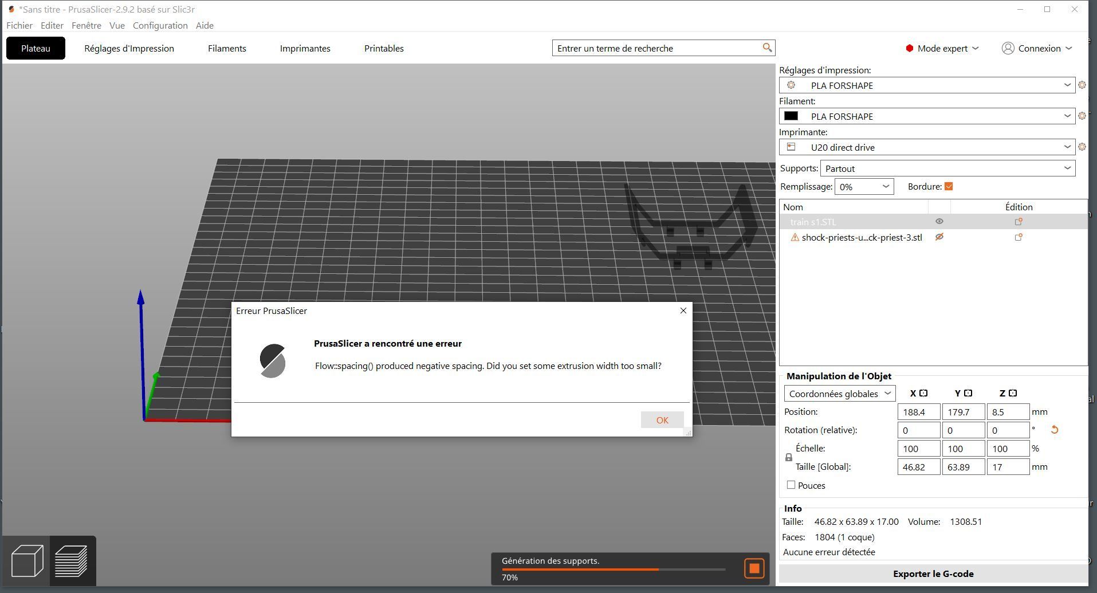Switch to the Plateau tab

pyautogui.click(x=36, y=48)
